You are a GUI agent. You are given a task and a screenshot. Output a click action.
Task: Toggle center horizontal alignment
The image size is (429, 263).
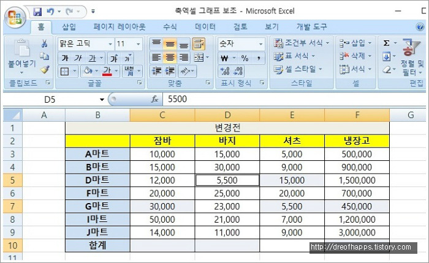(170, 57)
